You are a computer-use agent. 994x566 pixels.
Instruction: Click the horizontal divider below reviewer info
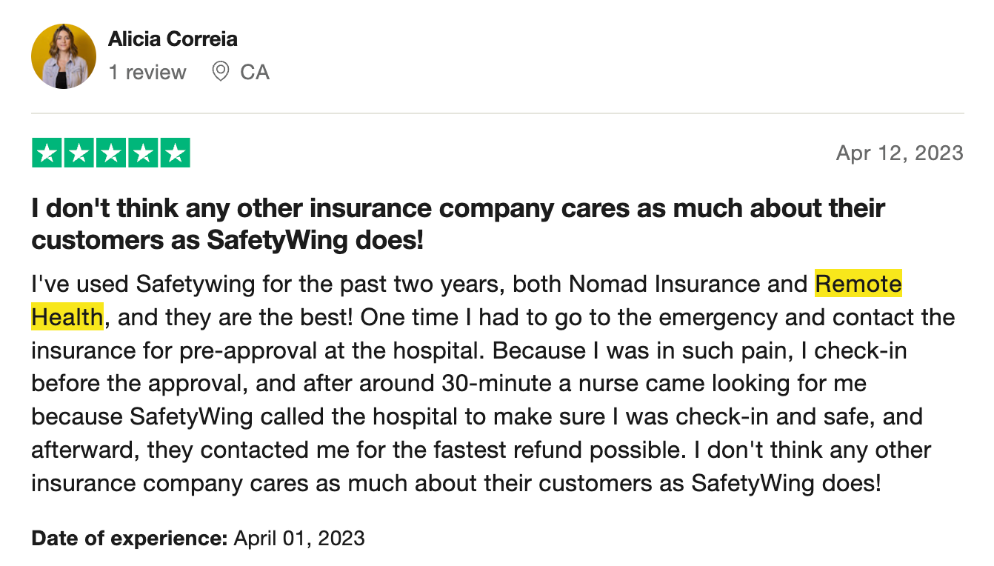497,113
